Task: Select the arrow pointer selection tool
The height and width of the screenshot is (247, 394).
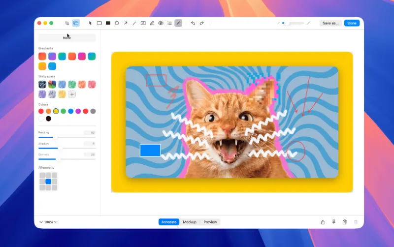Action: 91,23
